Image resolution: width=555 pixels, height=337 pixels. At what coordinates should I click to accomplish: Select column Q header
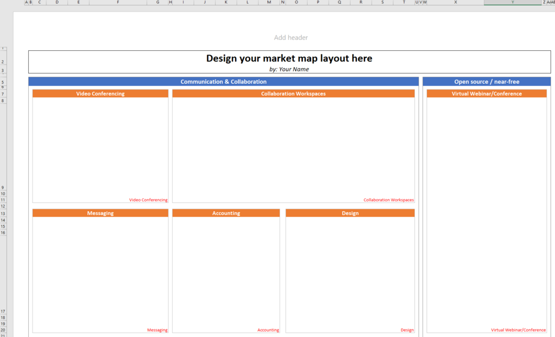pyautogui.click(x=340, y=2)
